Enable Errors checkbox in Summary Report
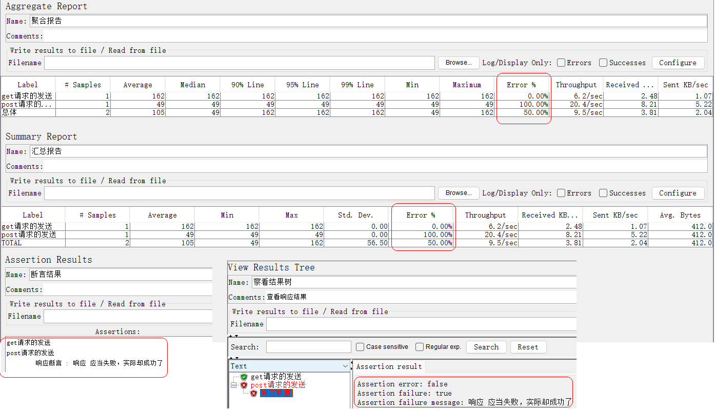This screenshot has width=715, height=410. click(x=562, y=193)
